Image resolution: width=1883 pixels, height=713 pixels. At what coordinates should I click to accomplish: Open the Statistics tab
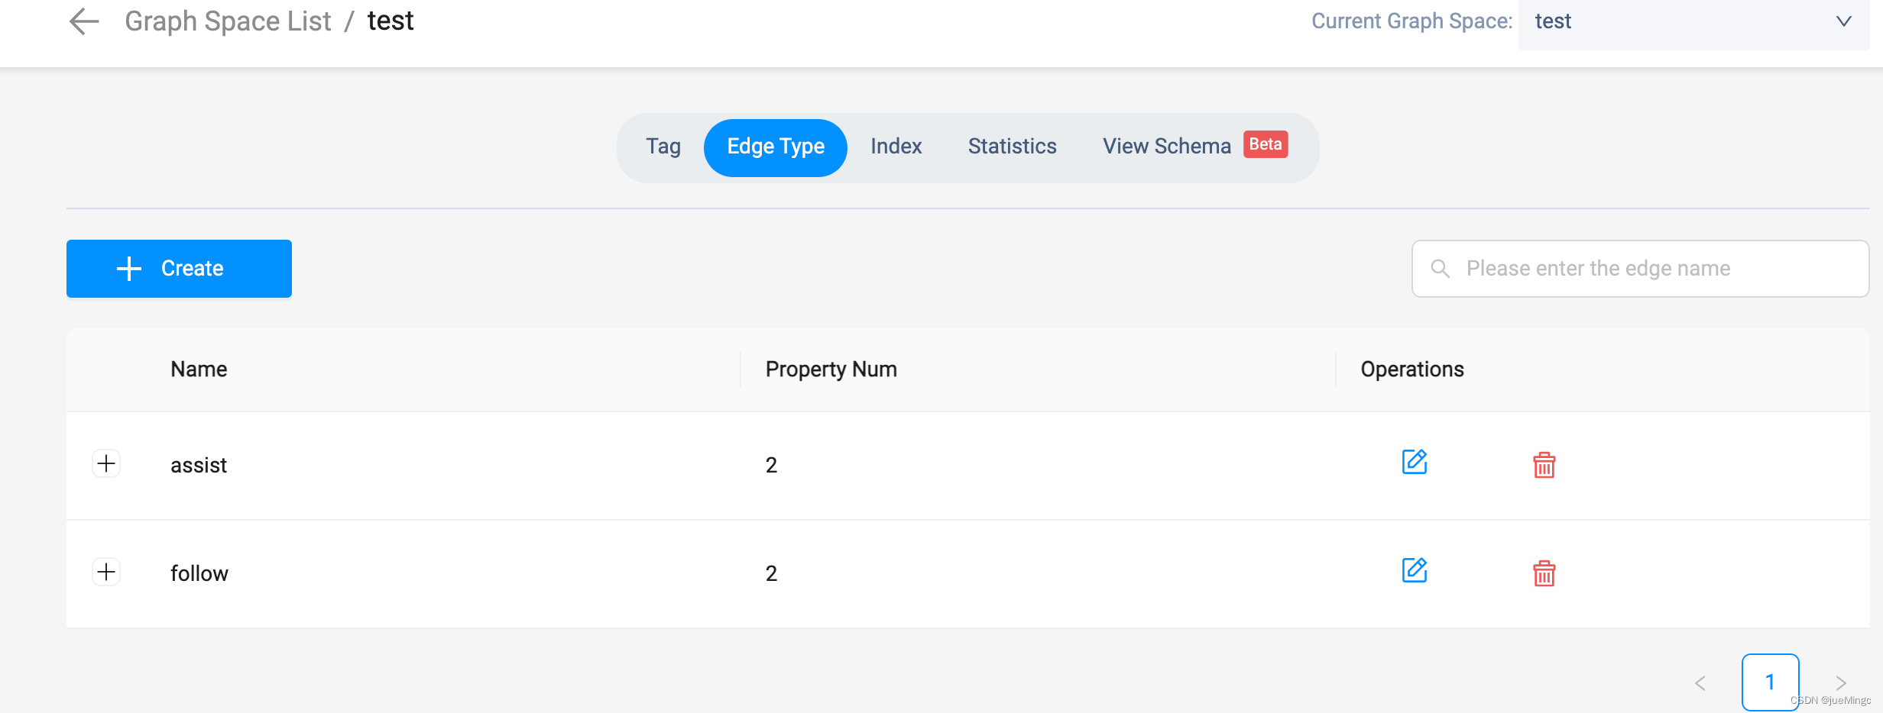click(1012, 147)
